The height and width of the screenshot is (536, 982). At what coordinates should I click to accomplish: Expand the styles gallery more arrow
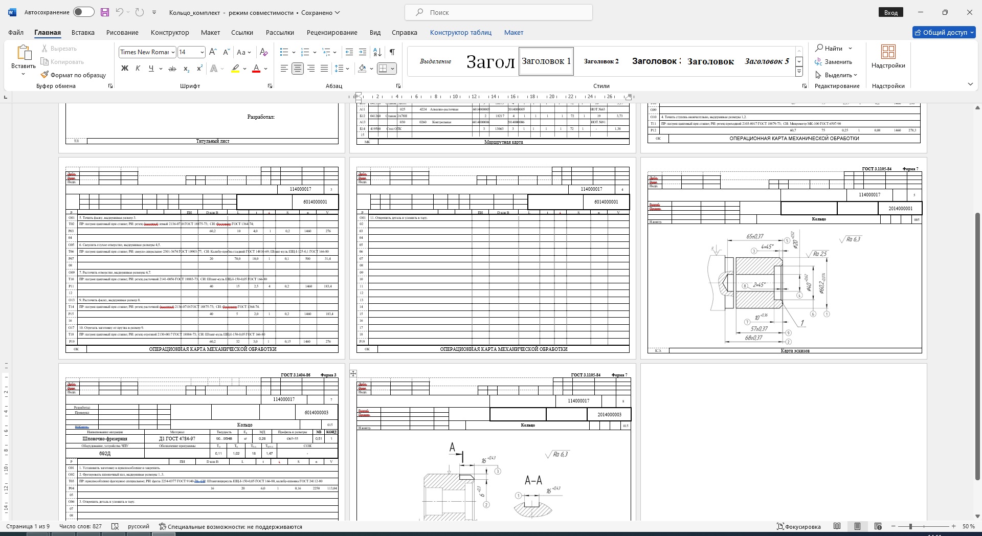[799, 72]
